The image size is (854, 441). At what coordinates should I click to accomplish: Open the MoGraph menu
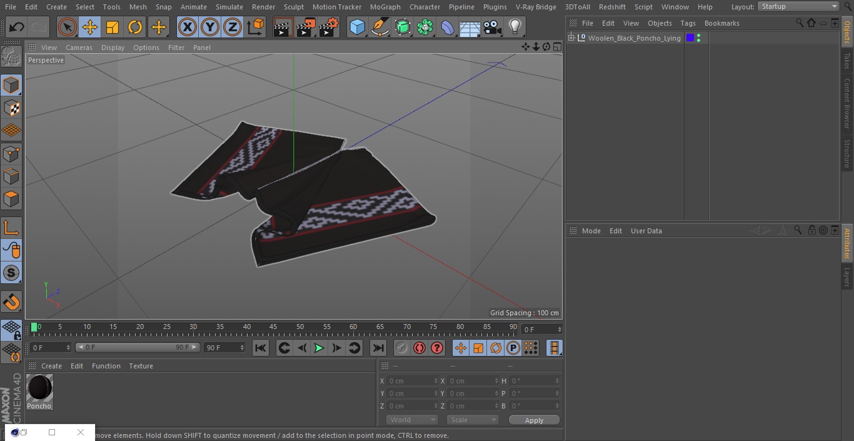pyautogui.click(x=385, y=7)
